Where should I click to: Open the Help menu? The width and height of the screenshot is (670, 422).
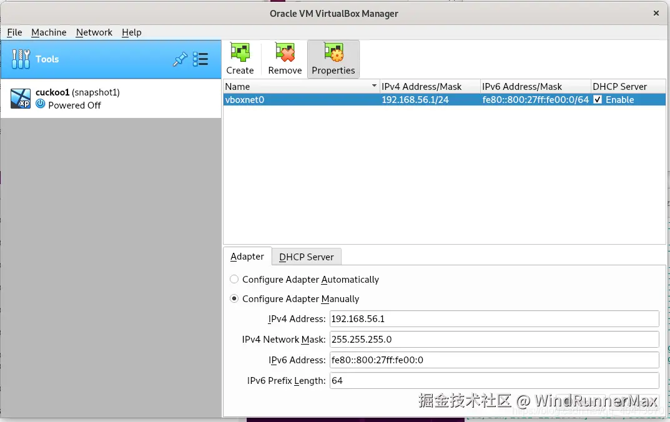pos(131,32)
